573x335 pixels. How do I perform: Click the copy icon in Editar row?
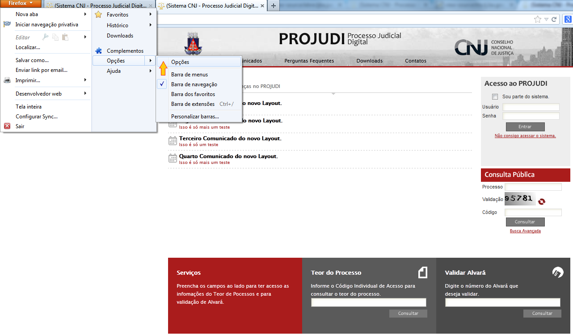pyautogui.click(x=55, y=37)
